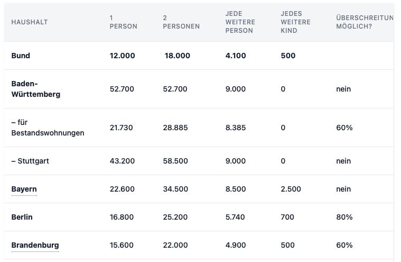The image size is (401, 262).
Task: Click the Haushalt column header
Action: click(30, 22)
